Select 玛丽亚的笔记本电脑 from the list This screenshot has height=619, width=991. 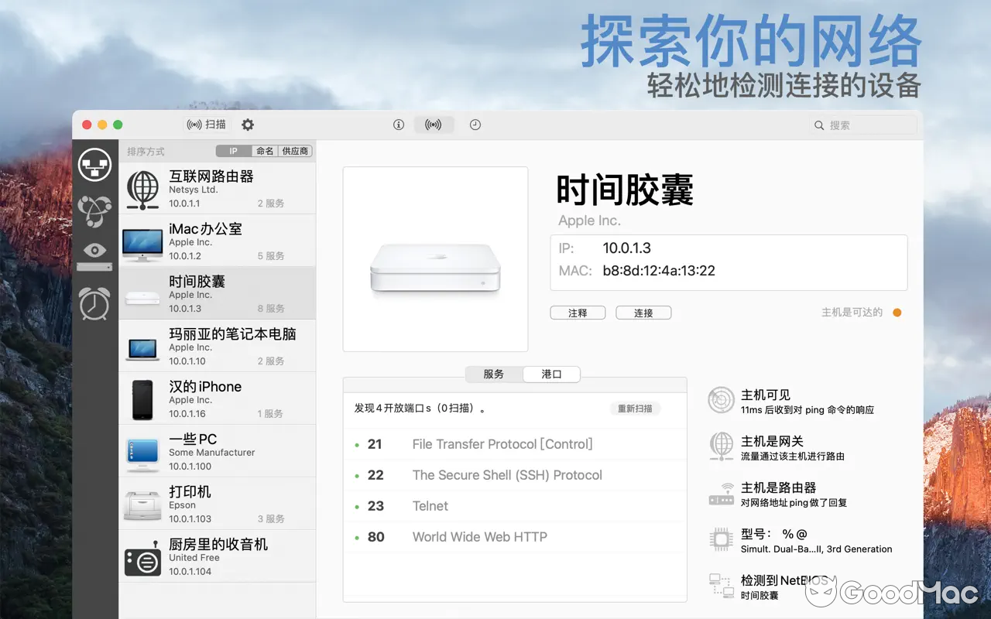click(x=217, y=345)
